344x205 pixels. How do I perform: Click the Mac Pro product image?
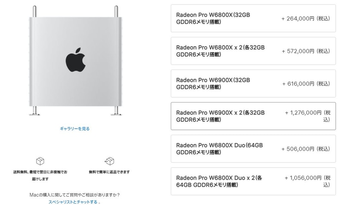(76, 60)
